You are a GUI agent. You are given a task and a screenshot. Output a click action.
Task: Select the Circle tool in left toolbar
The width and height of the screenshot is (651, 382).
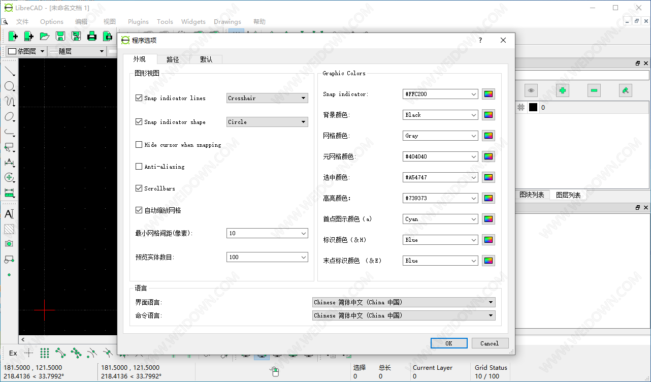coord(9,86)
